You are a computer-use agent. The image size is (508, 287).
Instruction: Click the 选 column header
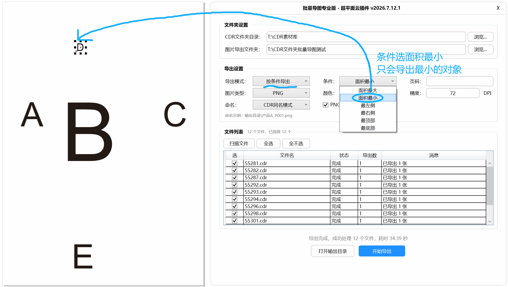235,155
